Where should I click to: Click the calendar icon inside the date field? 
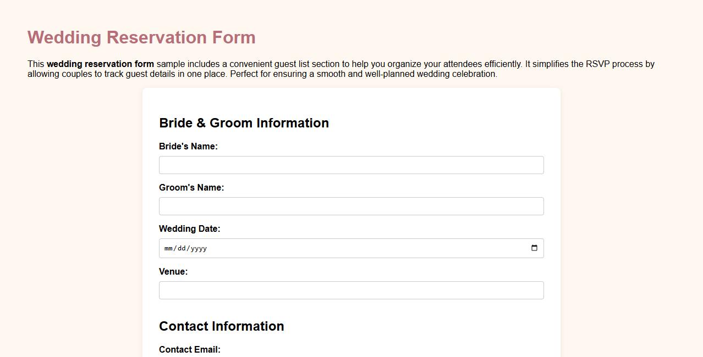coord(534,248)
